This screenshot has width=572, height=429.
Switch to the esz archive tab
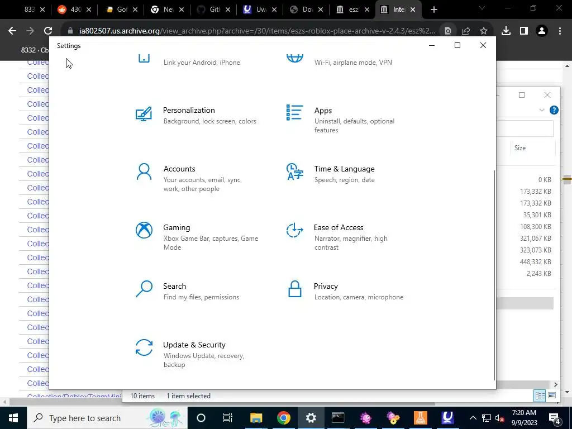352,9
